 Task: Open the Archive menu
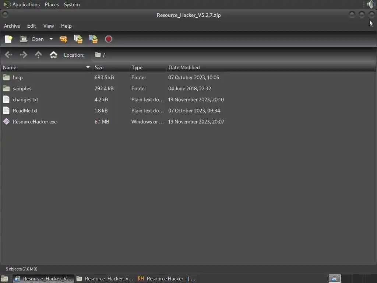tap(12, 26)
